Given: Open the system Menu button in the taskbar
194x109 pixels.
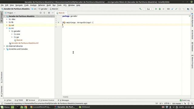Looking at the screenshot, I should coord(5,107).
